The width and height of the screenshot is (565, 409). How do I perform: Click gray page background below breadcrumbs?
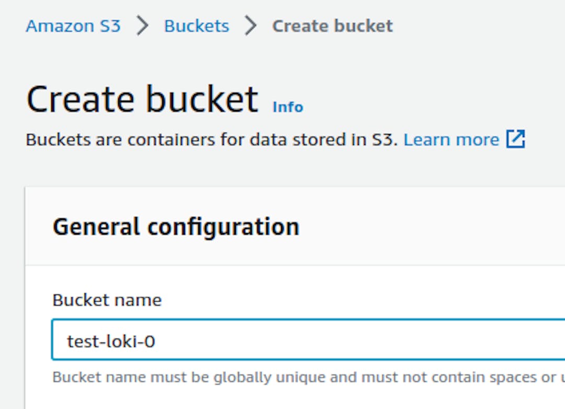coord(366,63)
